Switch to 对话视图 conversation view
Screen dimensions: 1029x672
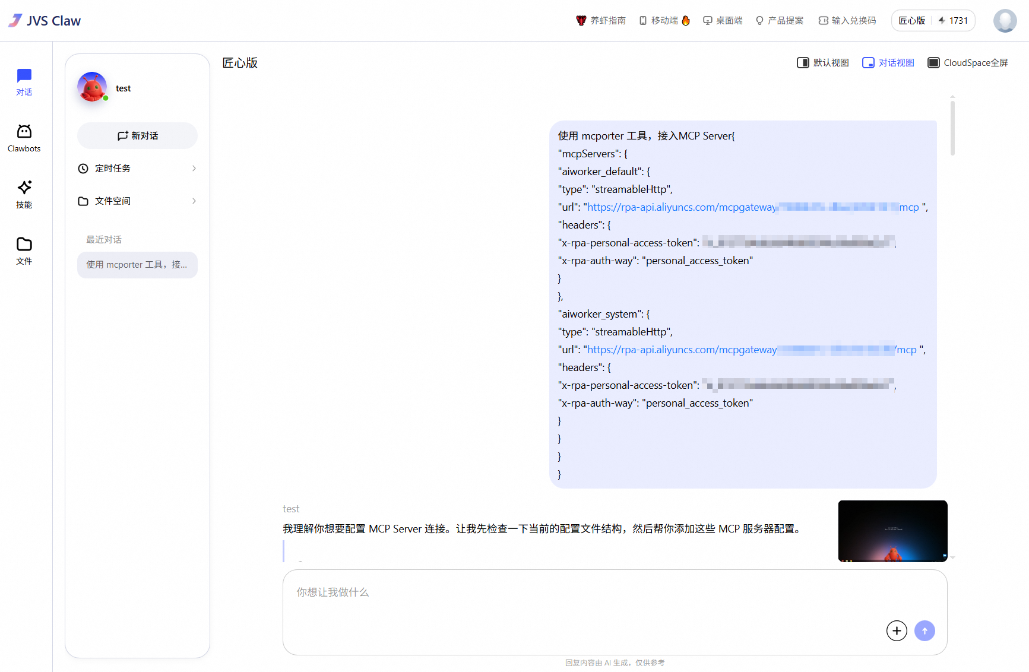tap(888, 63)
